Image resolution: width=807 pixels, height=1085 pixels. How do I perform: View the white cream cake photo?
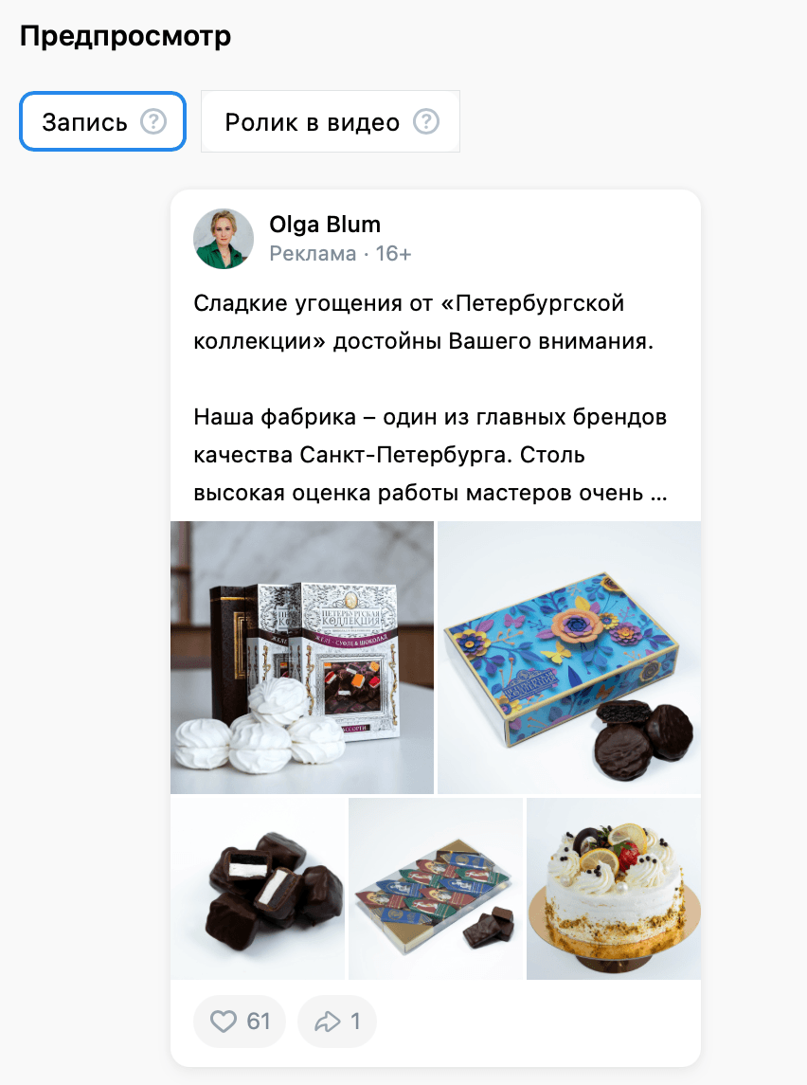click(614, 889)
